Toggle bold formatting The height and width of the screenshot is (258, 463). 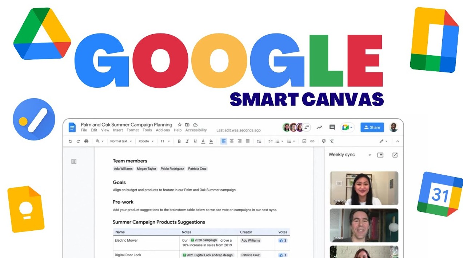click(179, 141)
